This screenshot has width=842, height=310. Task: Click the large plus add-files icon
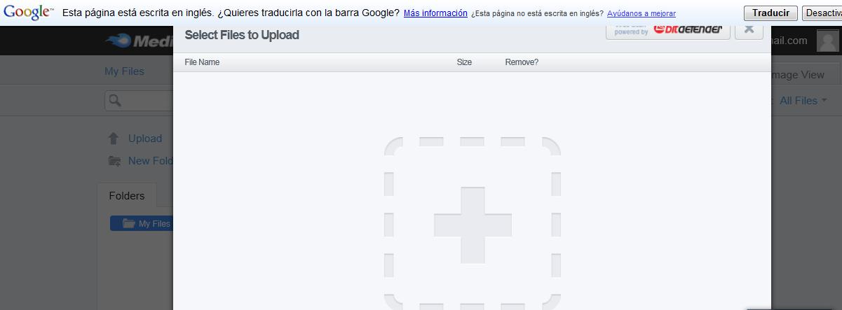[473, 224]
